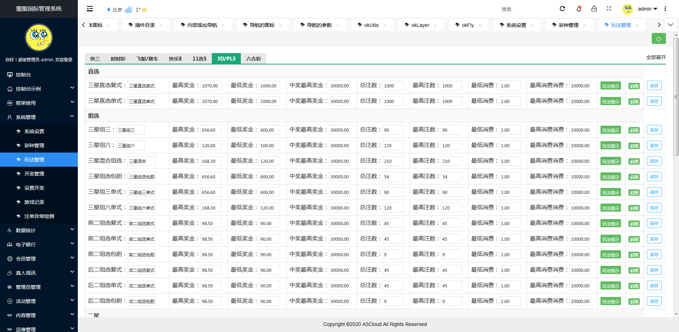679x332 pixels.
Task: Click the tab scroll right arrow
Action: pyautogui.click(x=659, y=25)
